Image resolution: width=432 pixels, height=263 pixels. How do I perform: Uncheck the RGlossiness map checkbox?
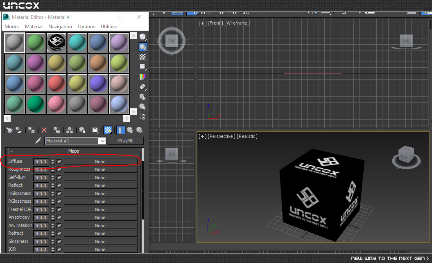59,201
